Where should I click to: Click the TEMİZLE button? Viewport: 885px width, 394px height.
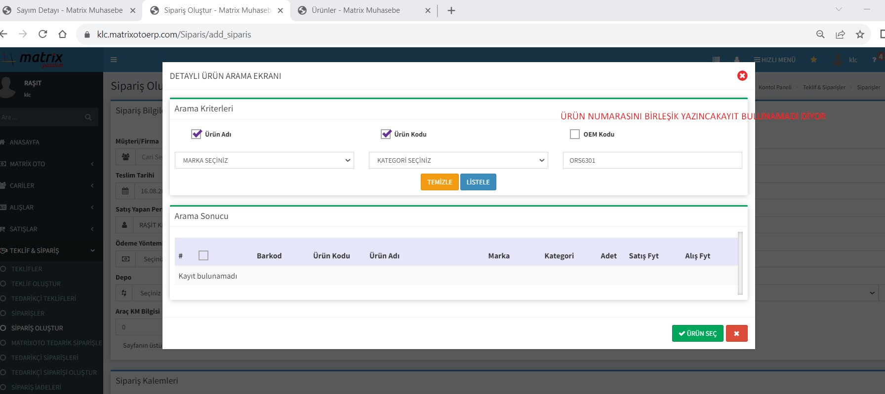tap(440, 182)
